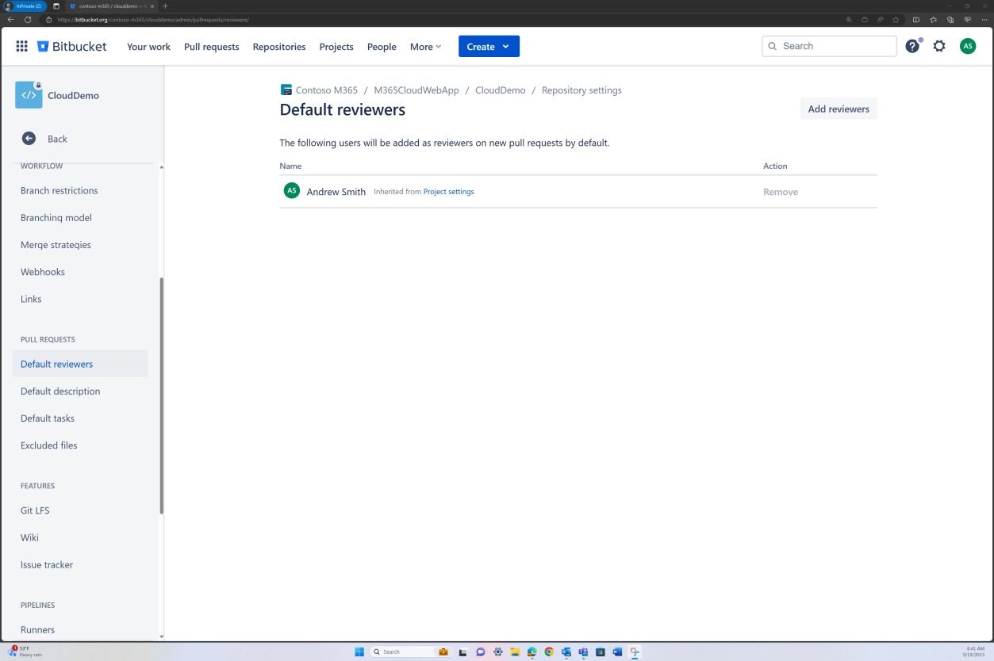Open the AS avatar profile menu

pos(968,46)
